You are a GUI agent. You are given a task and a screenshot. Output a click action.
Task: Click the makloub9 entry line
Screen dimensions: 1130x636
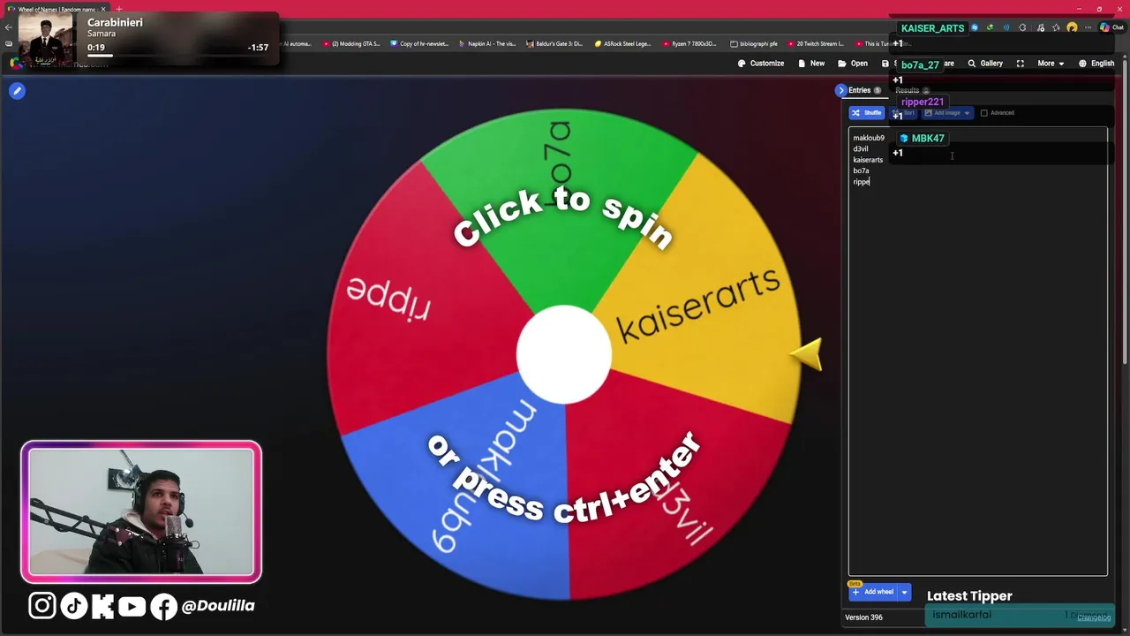(869, 138)
